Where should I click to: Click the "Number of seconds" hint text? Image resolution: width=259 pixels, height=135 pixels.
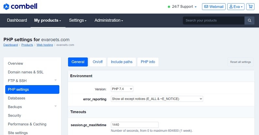[x=152, y=131]
